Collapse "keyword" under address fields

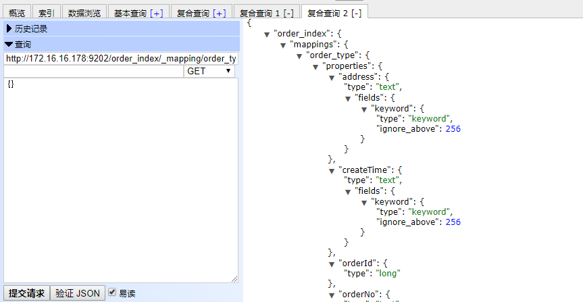364,109
